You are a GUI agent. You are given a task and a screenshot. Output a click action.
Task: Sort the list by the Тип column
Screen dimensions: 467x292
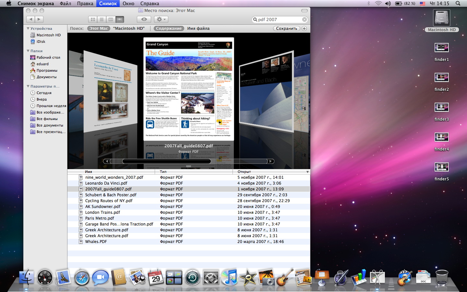[x=194, y=172]
